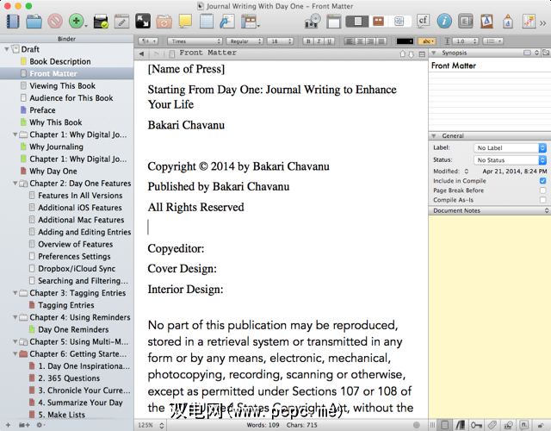Click the red Trash toolbar icon
Viewport: 551px width, 431px height.
pyautogui.click(x=55, y=21)
